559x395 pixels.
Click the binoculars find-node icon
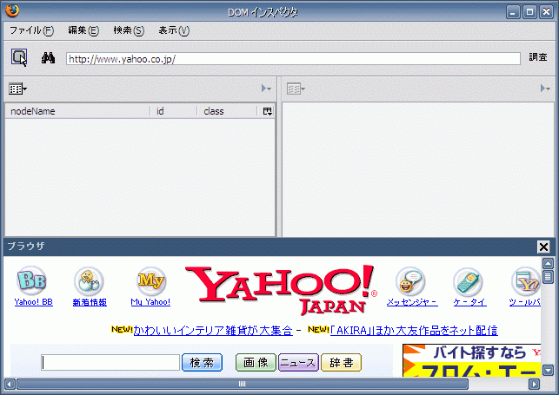tap(48, 57)
